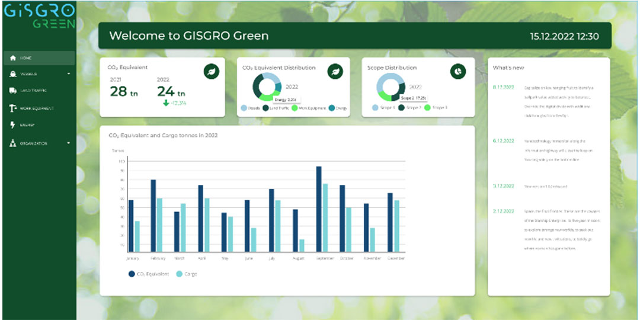Expand the Vessels submenu arrow
The width and height of the screenshot is (640, 320).
[x=69, y=74]
